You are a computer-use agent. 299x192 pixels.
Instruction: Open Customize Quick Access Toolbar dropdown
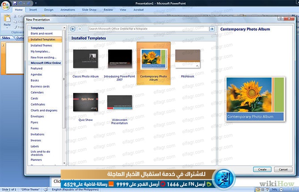pos(36,3)
